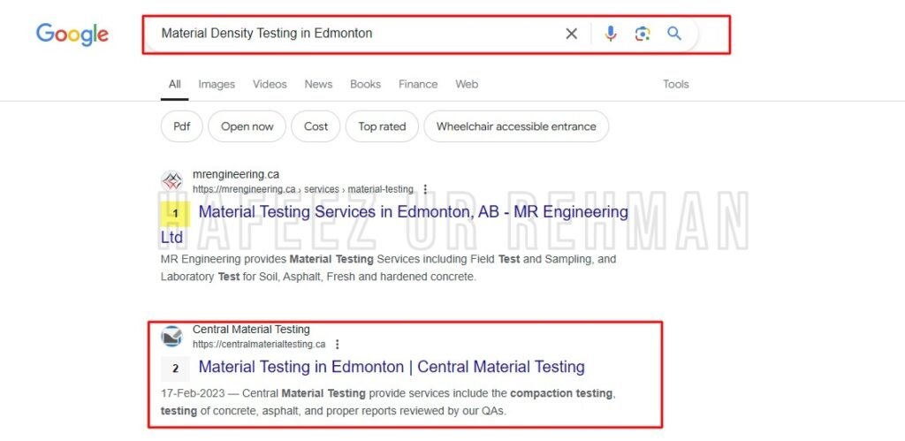Select Wheelchair accessible entrance filter chip
Viewport: 905px width, 441px height.
tap(516, 126)
